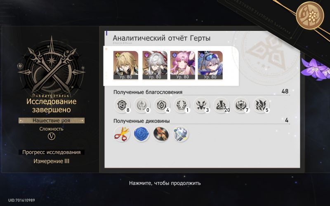This screenshot has height=206, width=330.
Task: Select the white-haired character portrait
Action: (155, 65)
